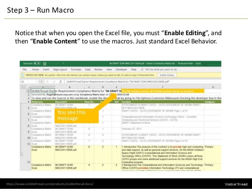Click 'Compliance Matrix Scan' cell in row 12
The width and height of the screenshot is (252, 189).
tap(43, 154)
